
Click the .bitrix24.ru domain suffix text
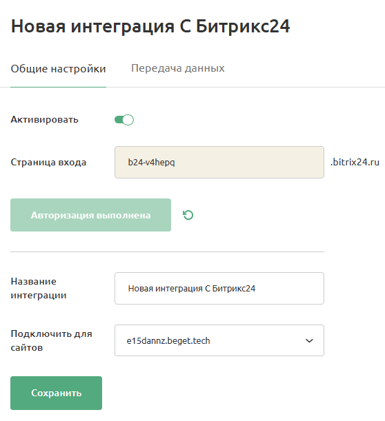[355, 162]
